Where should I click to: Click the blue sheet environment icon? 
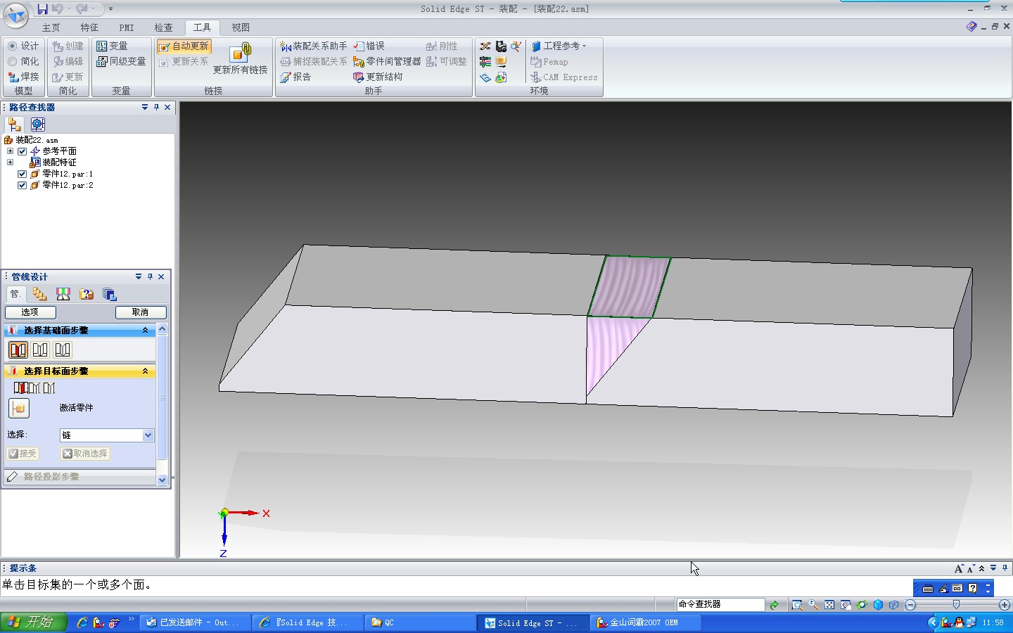485,77
